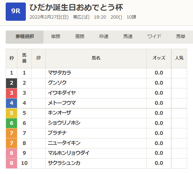The width and height of the screenshot is (193, 174).
Task: Switch to the 単勝 tab
Action: [x=56, y=37]
